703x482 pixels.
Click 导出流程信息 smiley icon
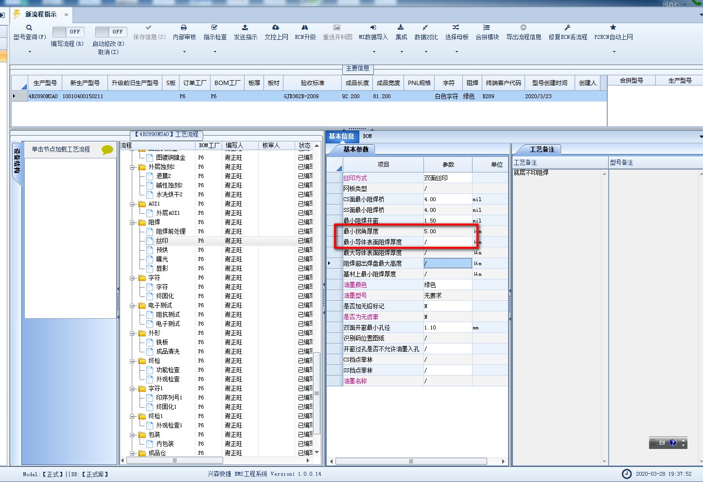pos(523,28)
